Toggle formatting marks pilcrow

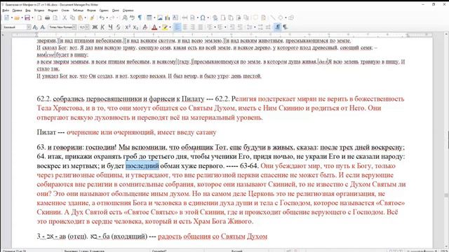140,17
